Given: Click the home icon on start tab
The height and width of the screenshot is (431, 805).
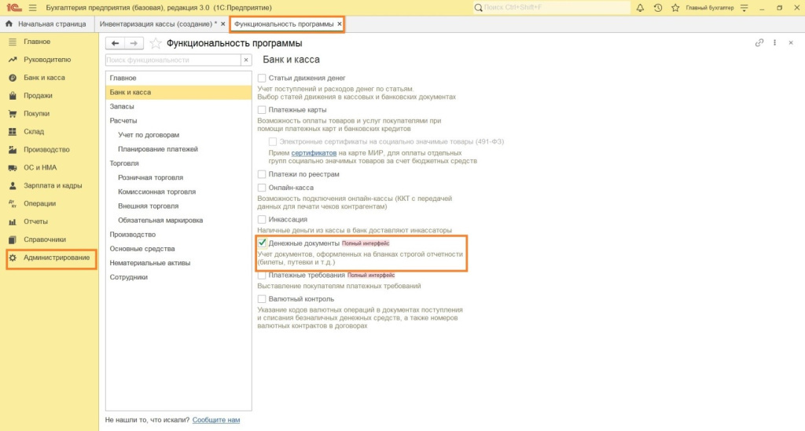Looking at the screenshot, I should click(9, 24).
